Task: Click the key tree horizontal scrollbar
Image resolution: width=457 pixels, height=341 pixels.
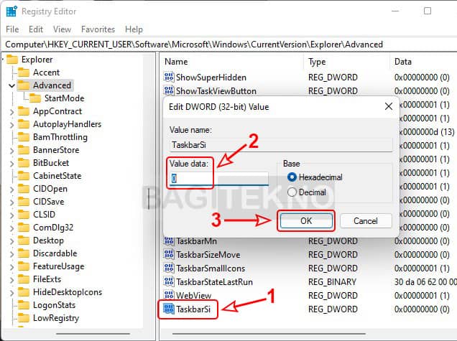Action: 93,334
